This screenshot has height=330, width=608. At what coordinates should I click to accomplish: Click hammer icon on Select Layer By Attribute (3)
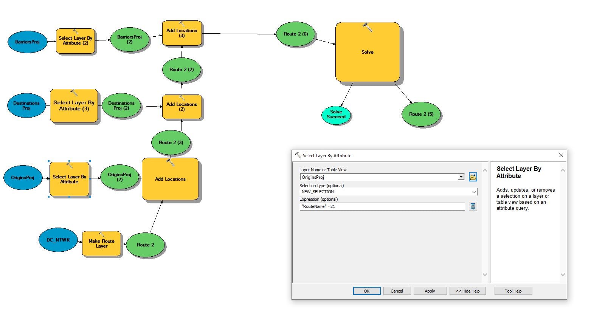[x=74, y=93]
